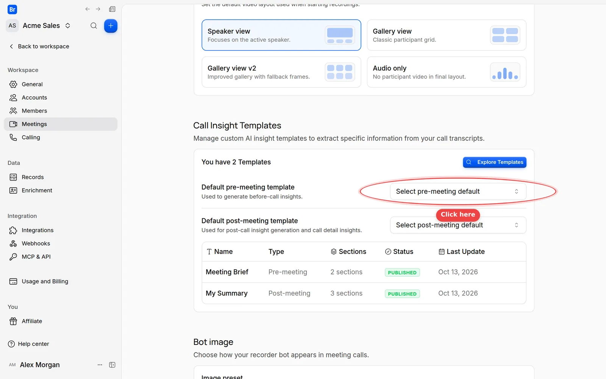Open Members settings

[x=61, y=111]
